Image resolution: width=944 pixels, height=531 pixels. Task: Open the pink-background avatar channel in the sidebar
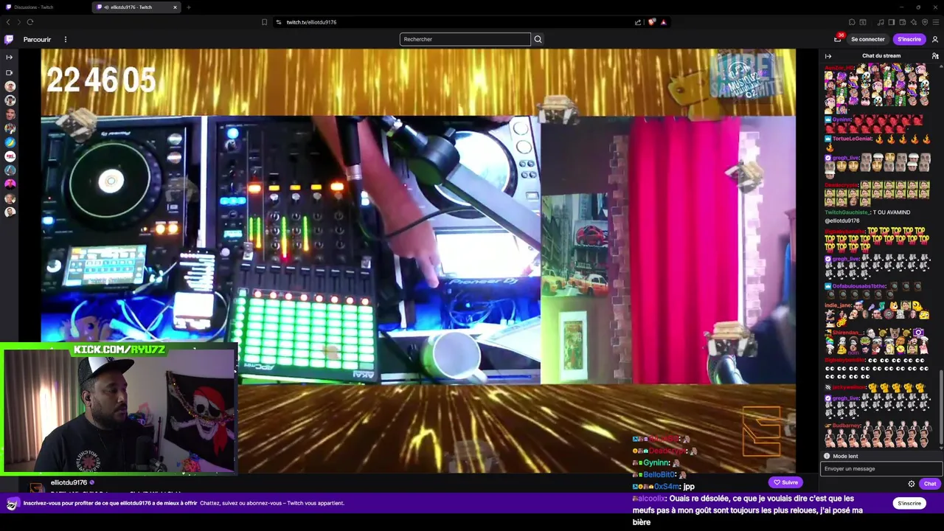point(10,184)
